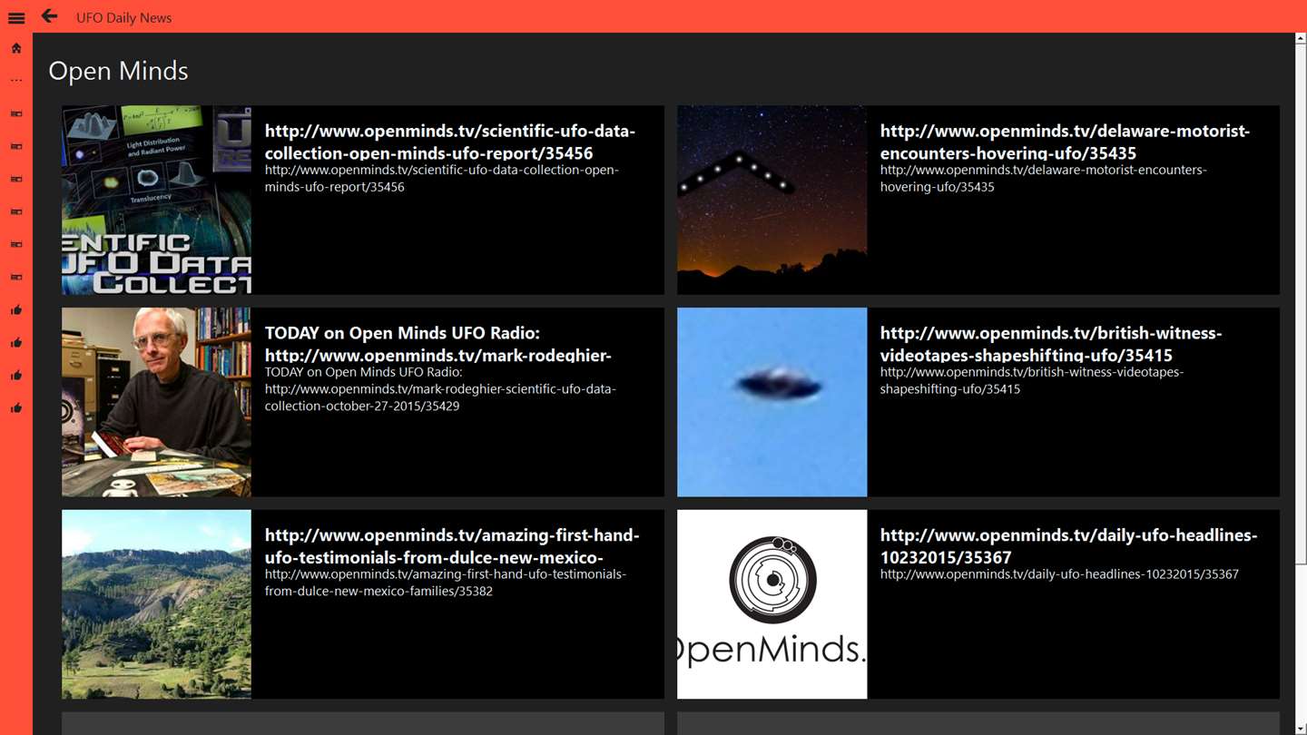Click the small URL text ending in 'shapeshifting-ufo/35415'
1307x735 pixels.
tap(1032, 380)
